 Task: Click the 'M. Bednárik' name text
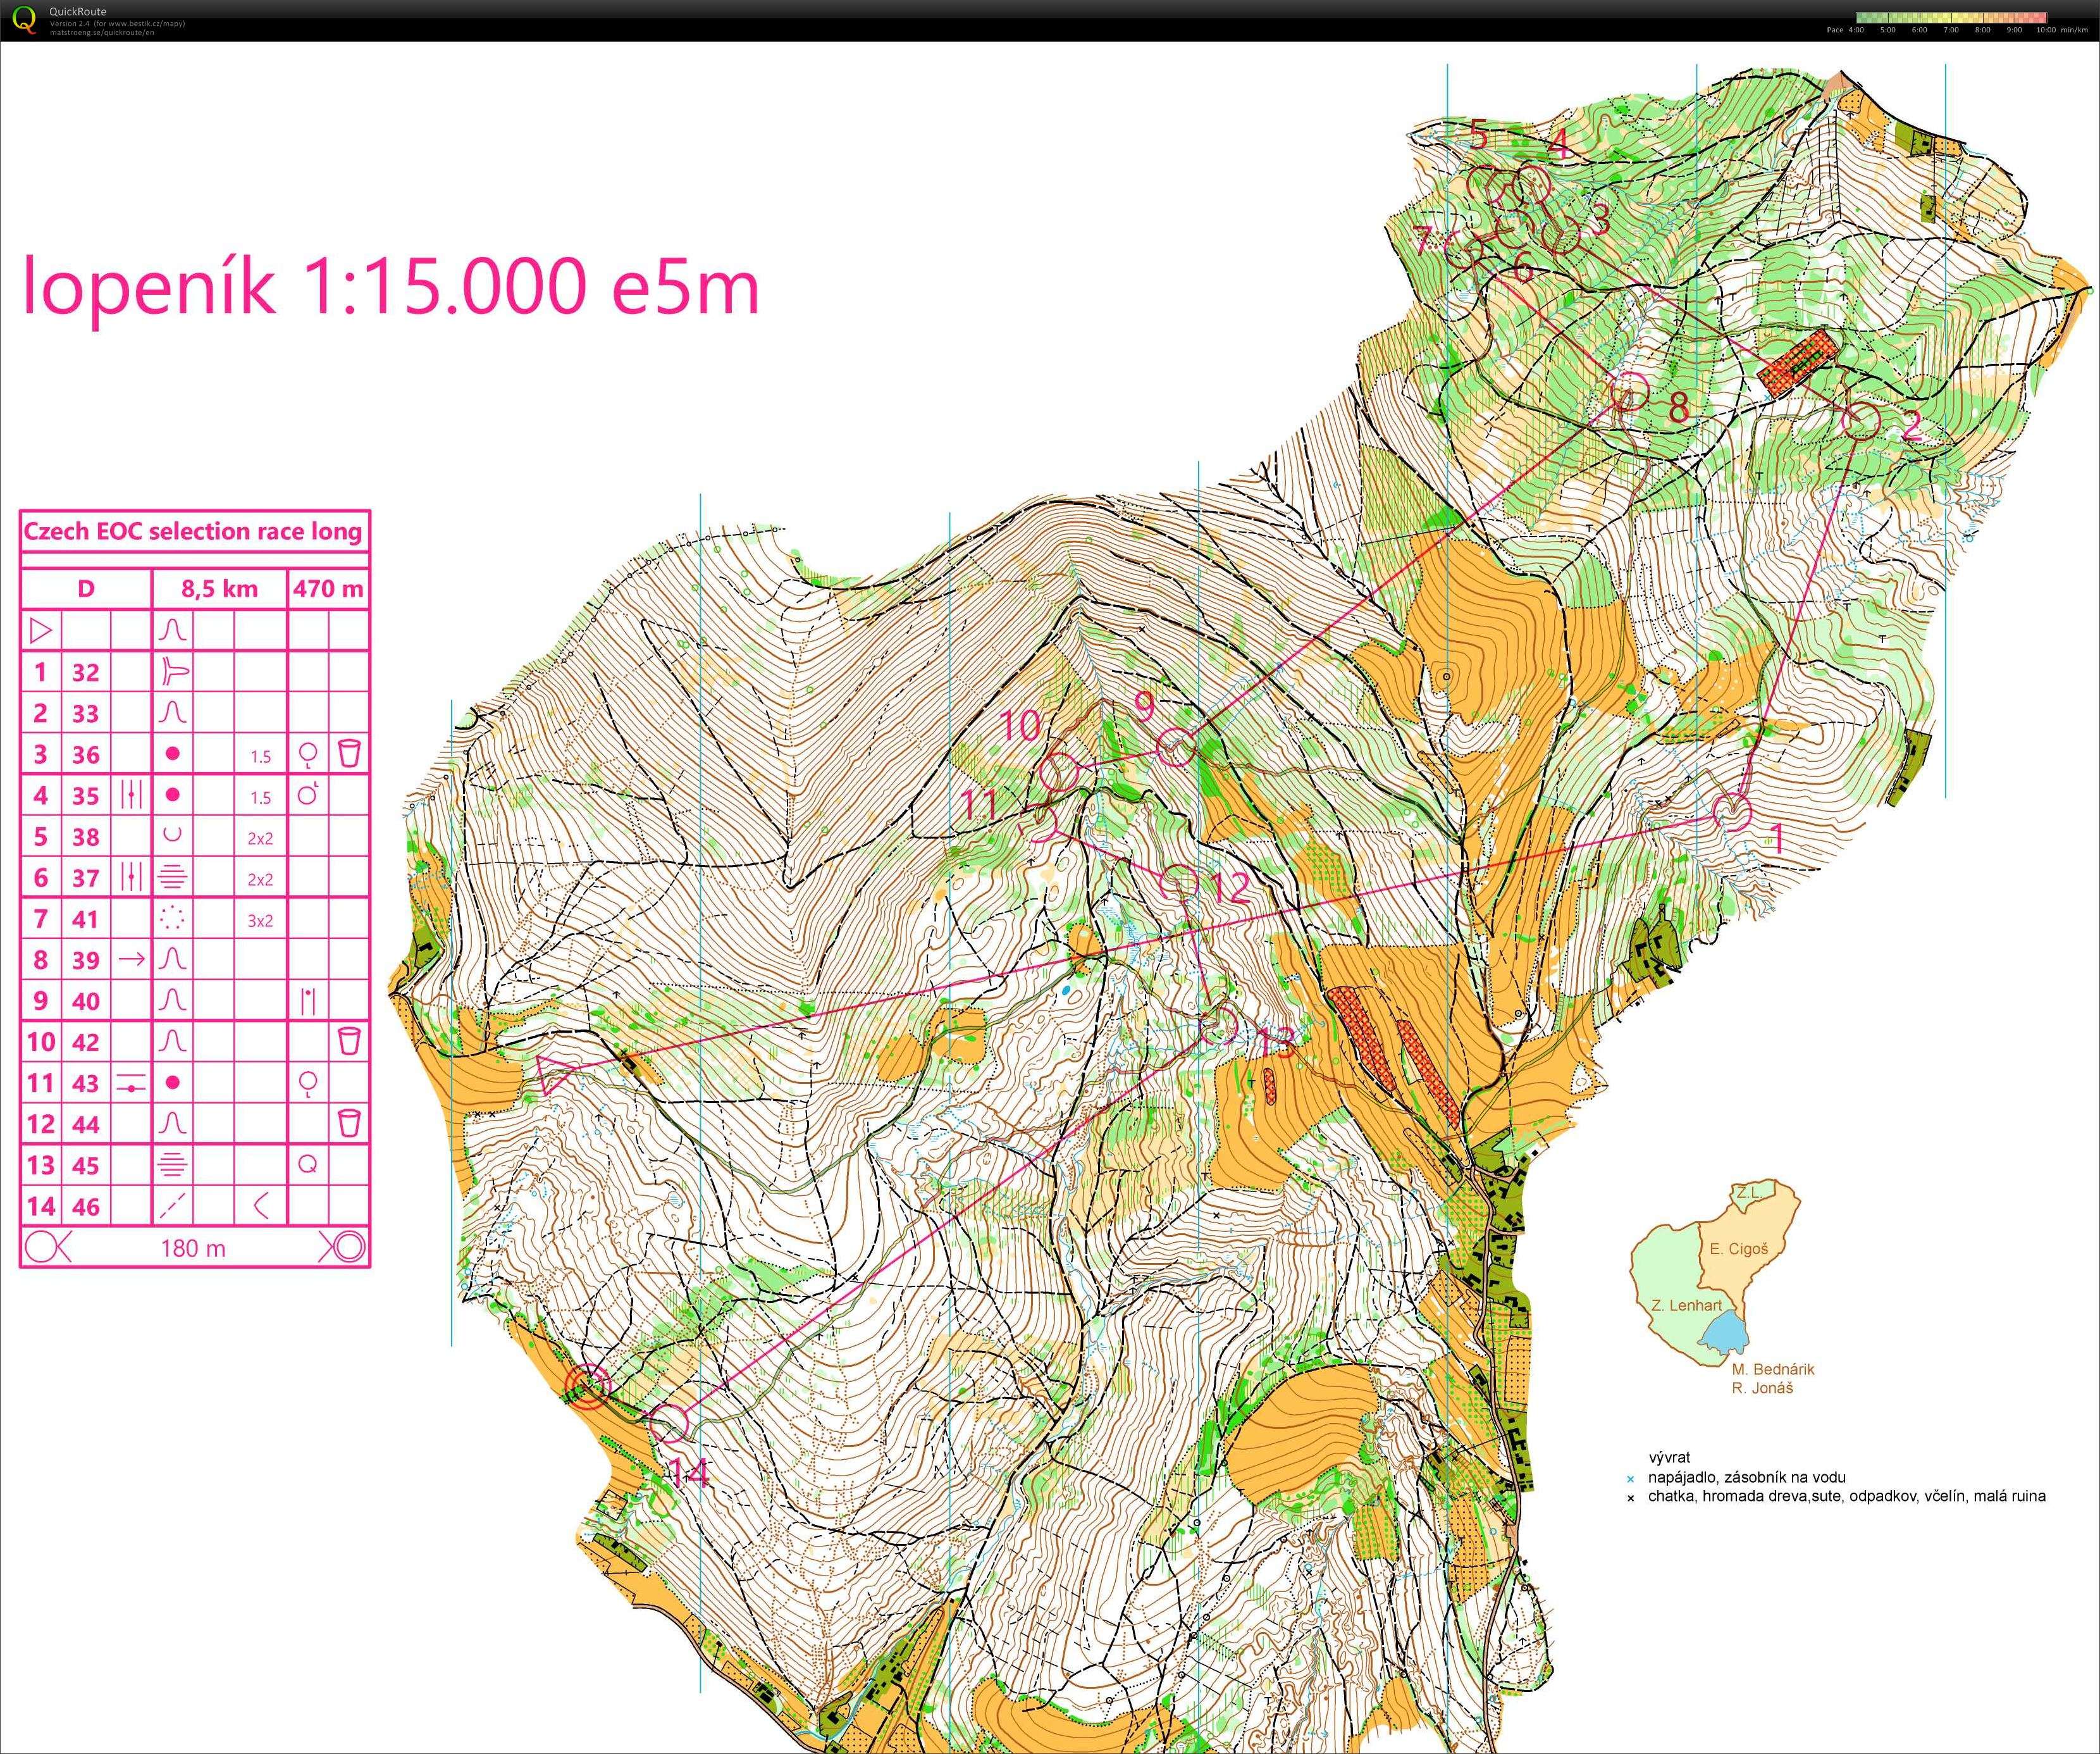pos(1773,1369)
